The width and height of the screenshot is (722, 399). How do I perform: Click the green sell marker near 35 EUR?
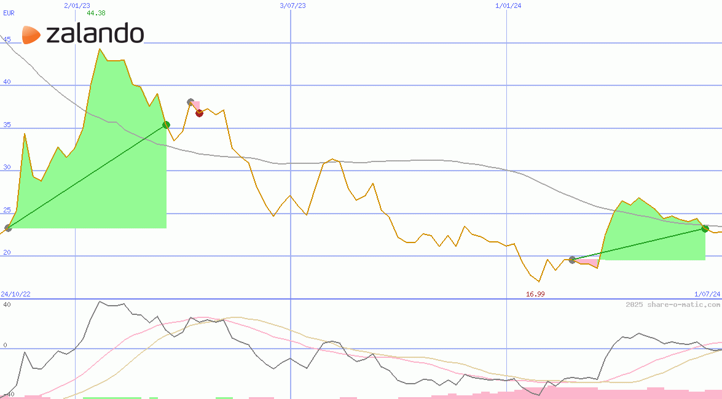click(x=166, y=125)
